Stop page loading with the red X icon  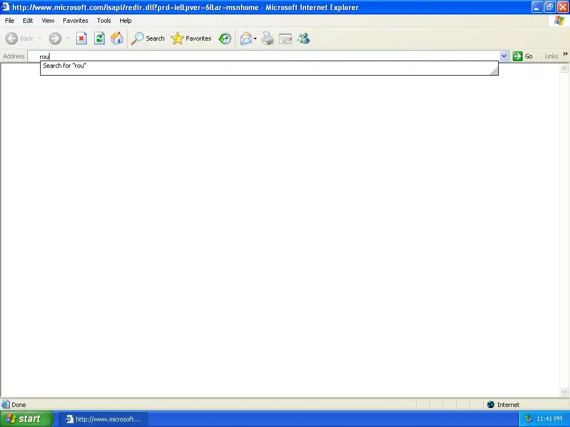point(81,38)
